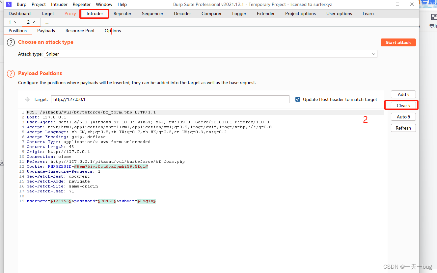Viewport: 437px width, 273px height.
Task: Click the Referer header line
Action: [106, 161]
